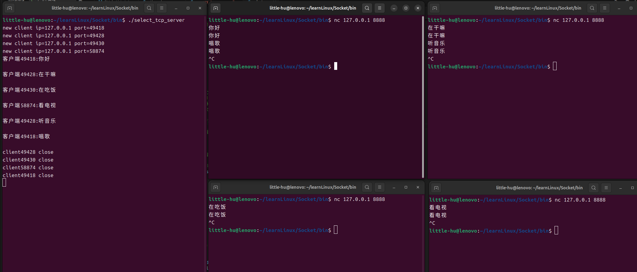Image resolution: width=637 pixels, height=272 pixels.
Task: Close the 在吃饭 terminal window
Action: click(418, 187)
